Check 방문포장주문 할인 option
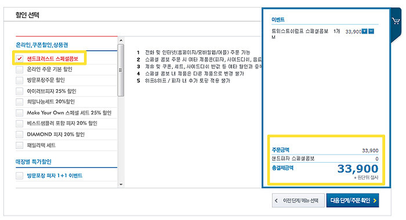Viewport: 406px width, 220px height. click(19, 80)
